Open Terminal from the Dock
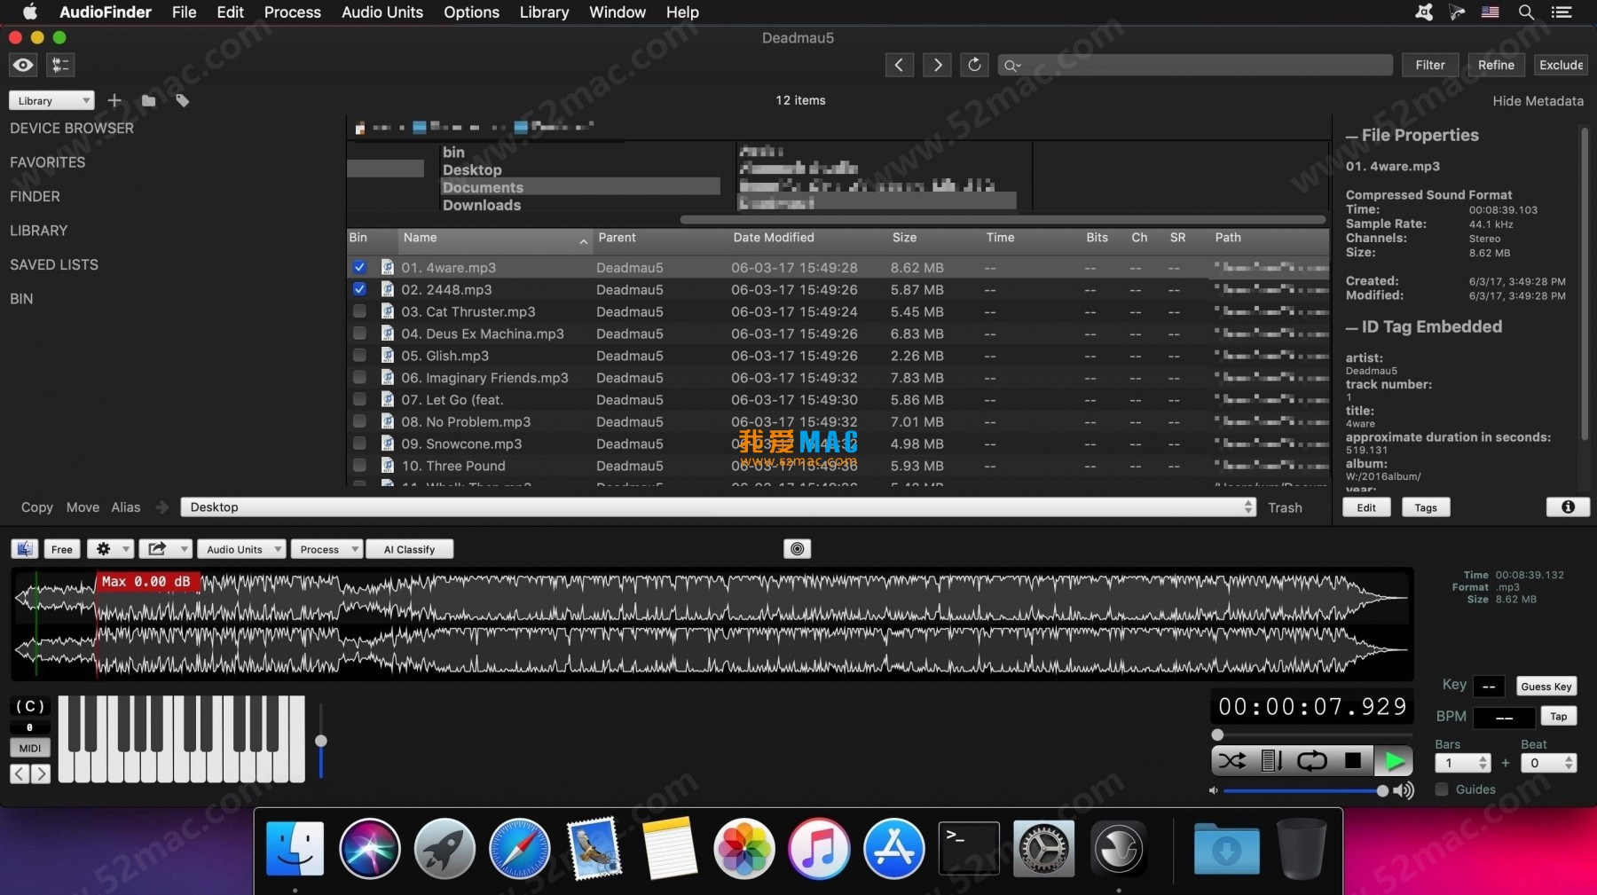 tap(969, 849)
